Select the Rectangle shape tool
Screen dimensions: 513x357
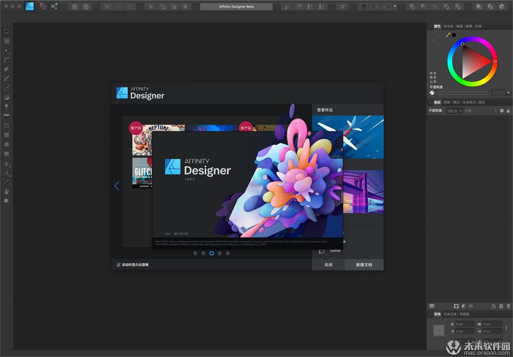pos(7,135)
